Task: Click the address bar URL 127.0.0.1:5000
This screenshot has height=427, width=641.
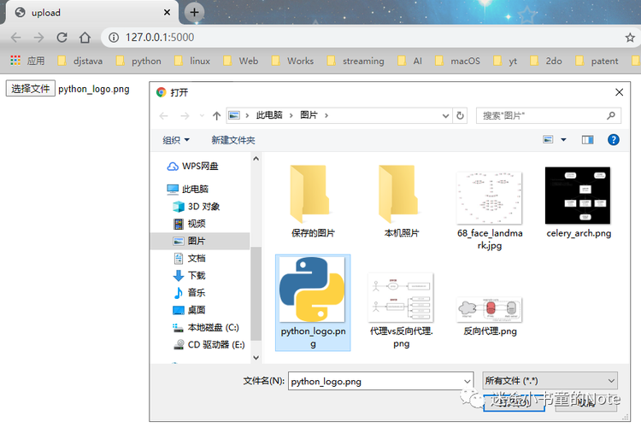Action: pos(160,38)
